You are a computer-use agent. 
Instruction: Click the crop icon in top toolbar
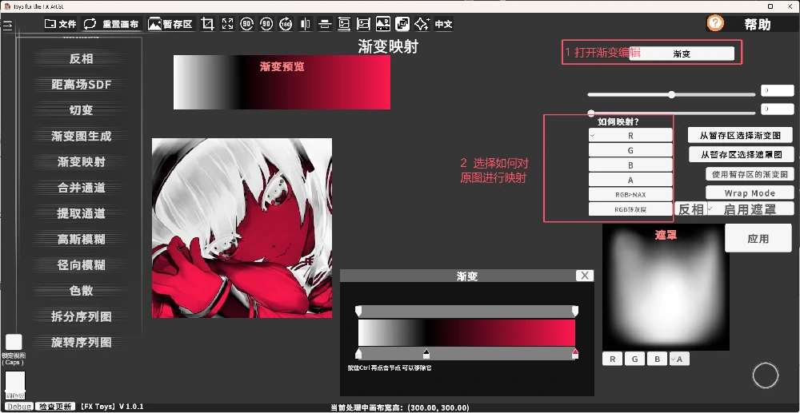(x=208, y=24)
